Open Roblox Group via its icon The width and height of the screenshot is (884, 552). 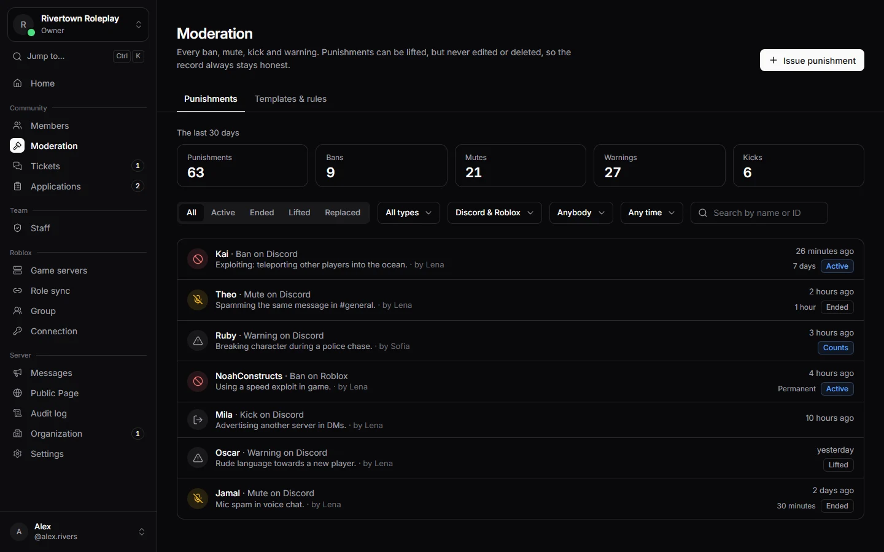tap(17, 311)
